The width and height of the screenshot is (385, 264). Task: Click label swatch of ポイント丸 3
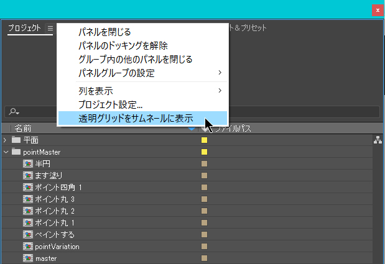click(x=204, y=199)
